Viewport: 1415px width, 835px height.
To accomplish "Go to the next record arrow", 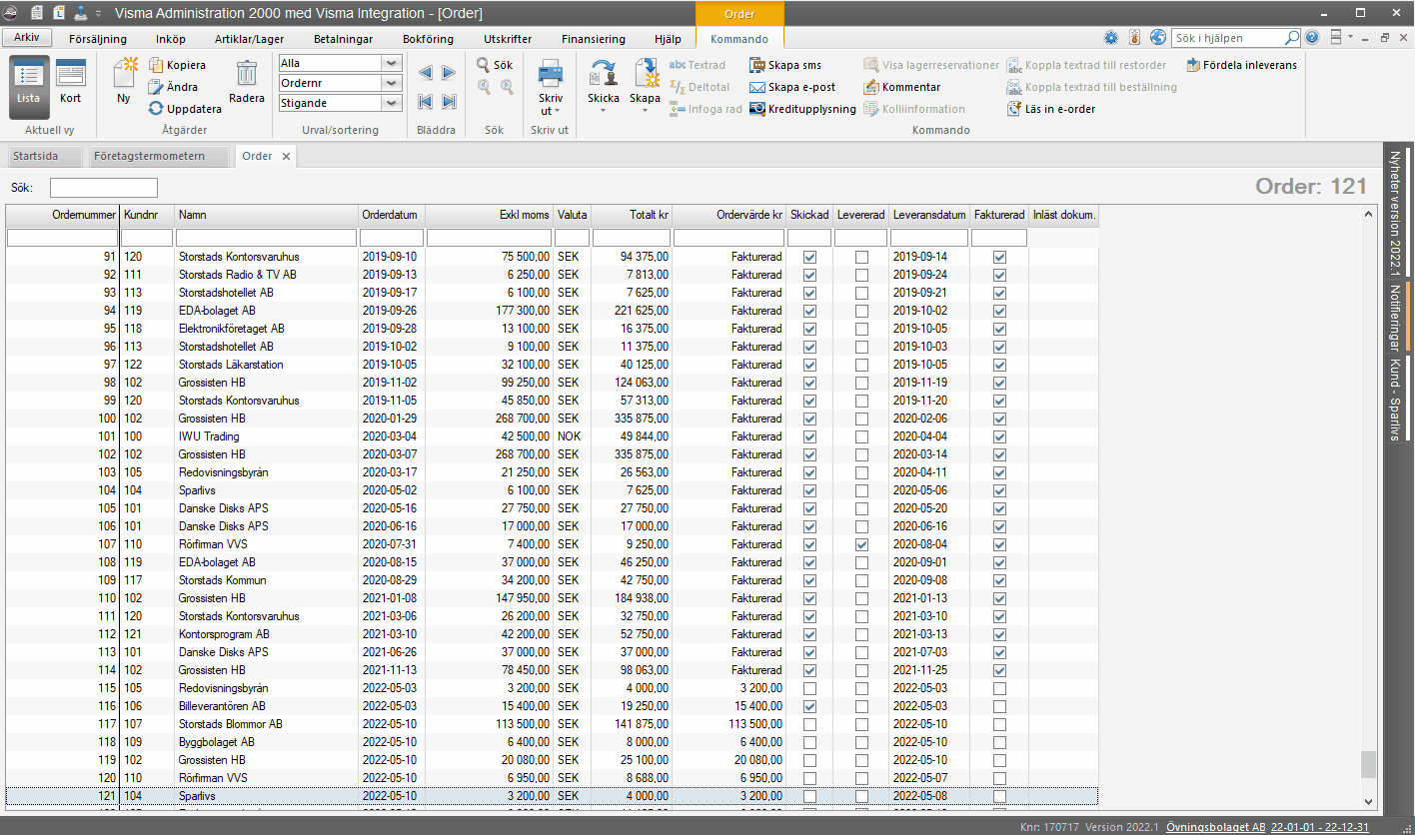I will 449,73.
